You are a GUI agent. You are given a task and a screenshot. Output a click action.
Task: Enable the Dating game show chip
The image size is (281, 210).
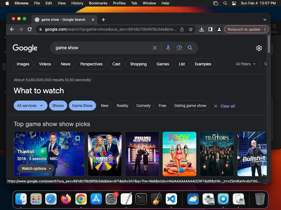(190, 106)
